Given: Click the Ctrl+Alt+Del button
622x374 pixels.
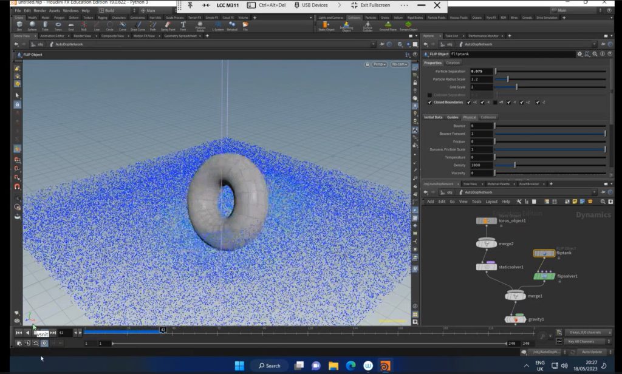Looking at the screenshot, I should click(x=267, y=5).
